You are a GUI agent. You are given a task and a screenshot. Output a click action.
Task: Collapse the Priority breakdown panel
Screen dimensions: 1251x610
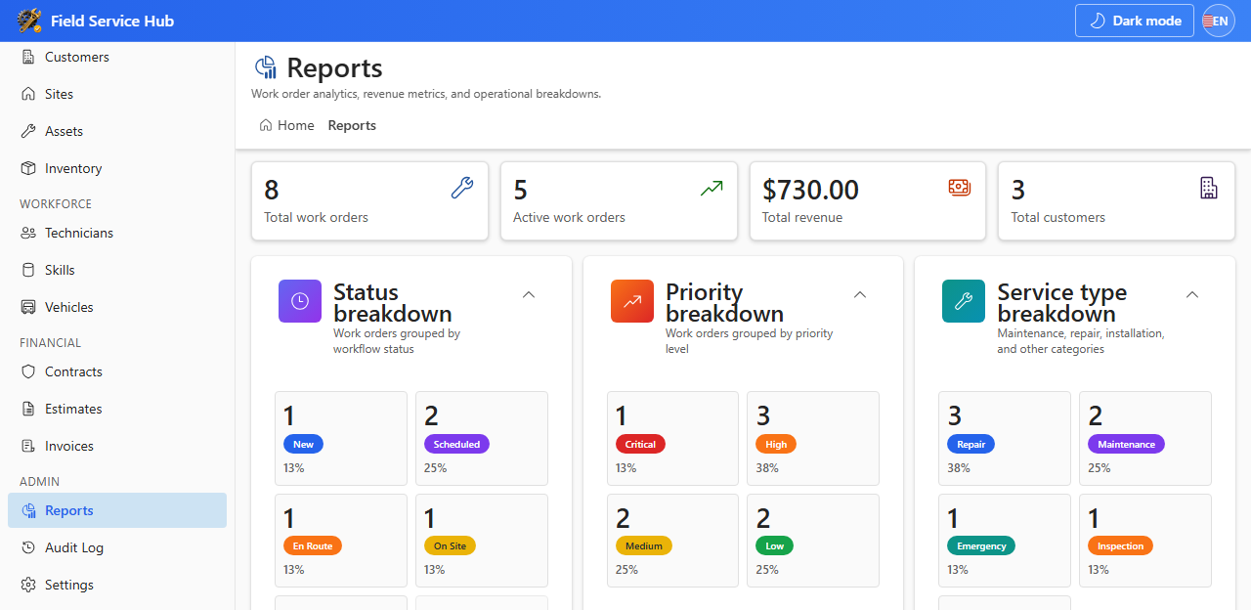[x=860, y=294]
